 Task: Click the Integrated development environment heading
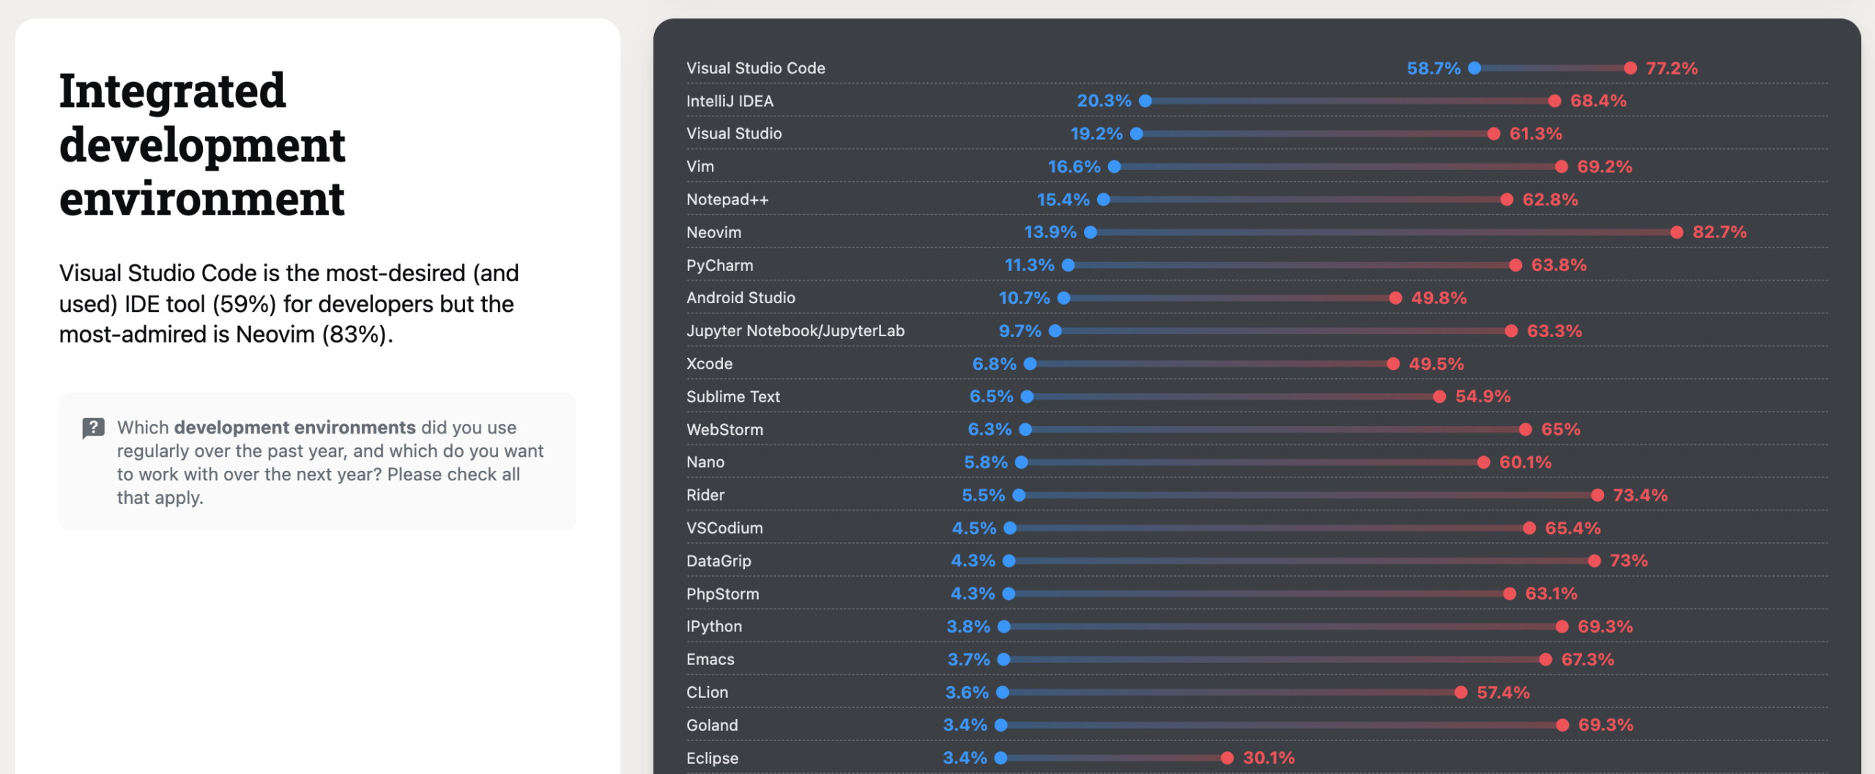click(202, 145)
